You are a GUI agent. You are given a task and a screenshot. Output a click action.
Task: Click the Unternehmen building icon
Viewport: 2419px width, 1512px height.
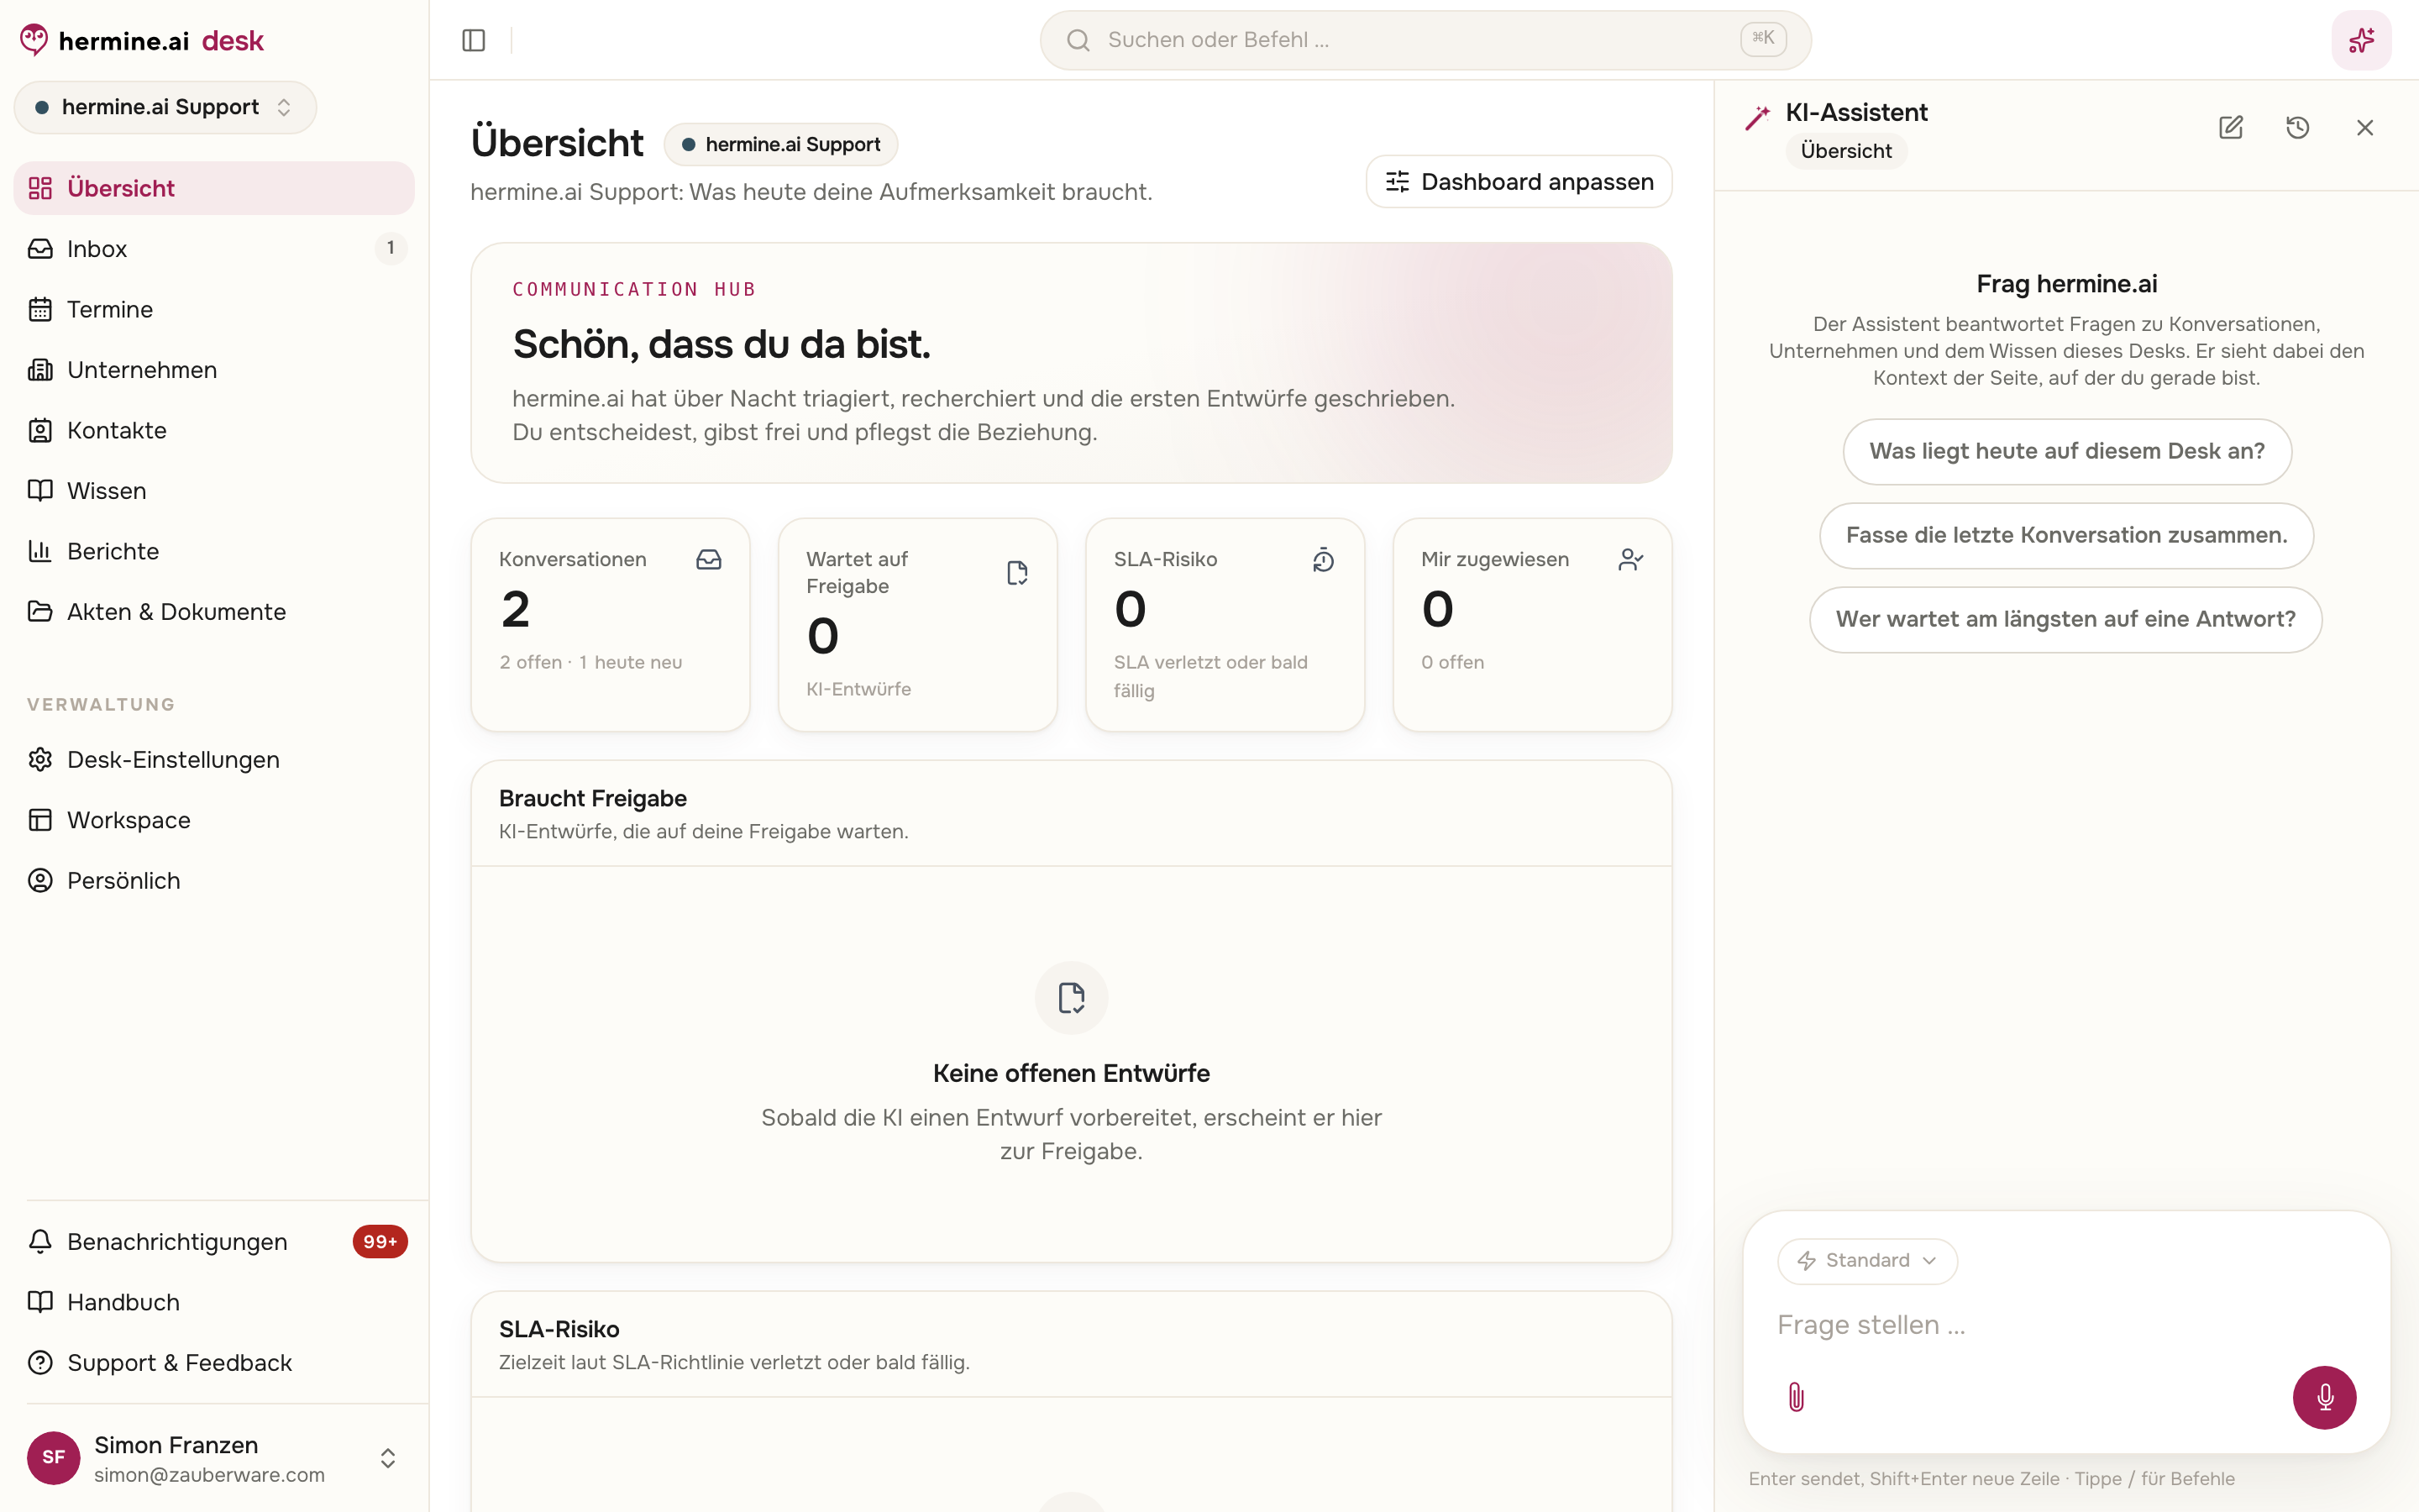point(40,370)
